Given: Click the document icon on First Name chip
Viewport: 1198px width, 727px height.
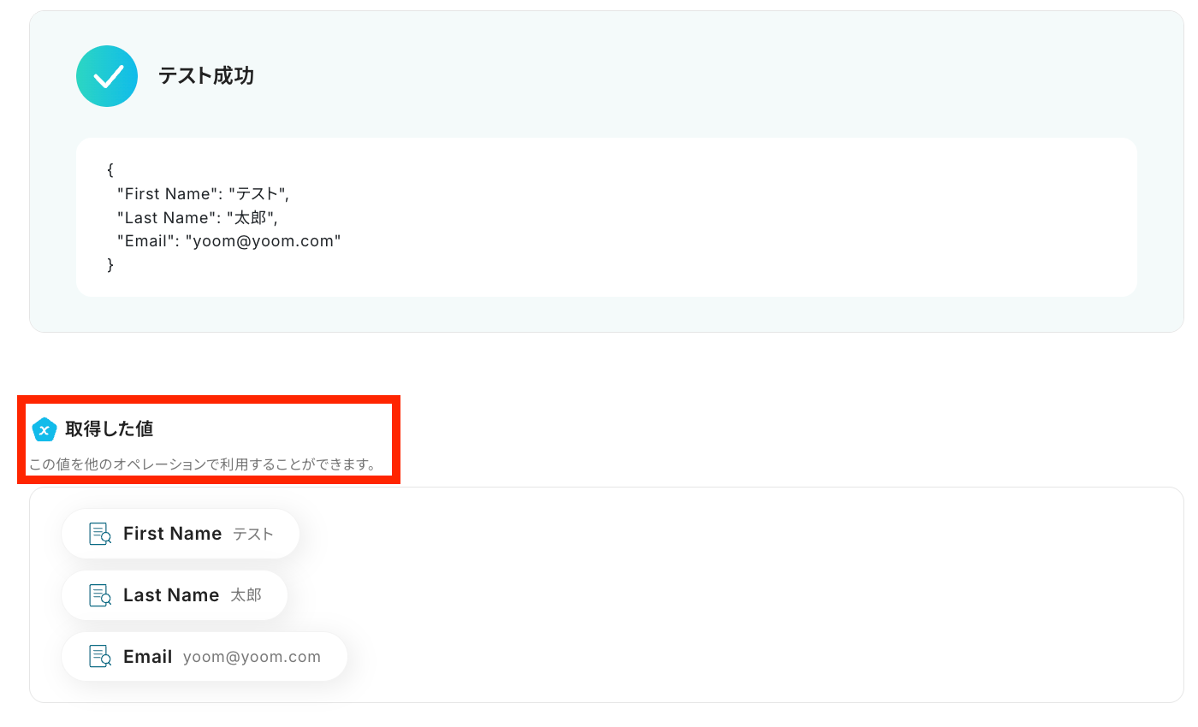Looking at the screenshot, I should click(x=100, y=534).
